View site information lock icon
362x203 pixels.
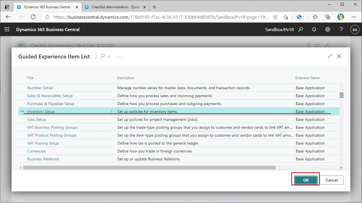click(47, 17)
